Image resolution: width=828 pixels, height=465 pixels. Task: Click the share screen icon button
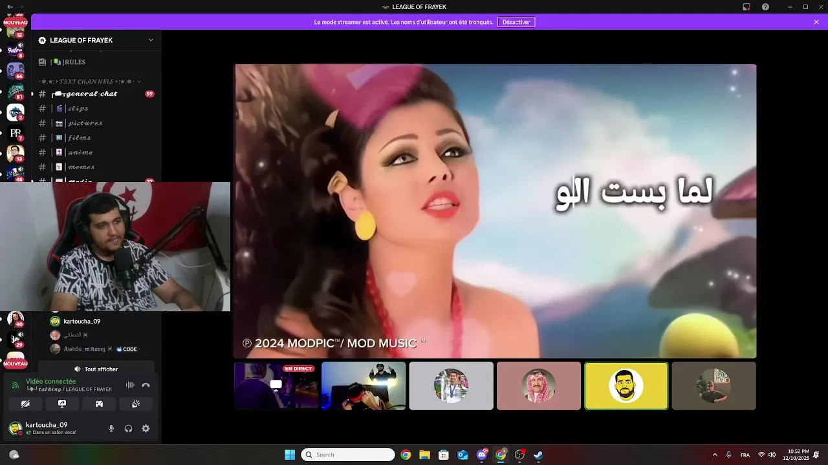tap(62, 404)
